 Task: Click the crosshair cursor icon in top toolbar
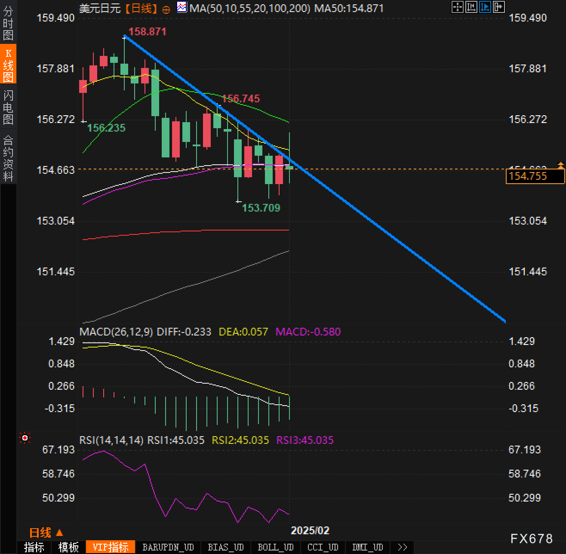coord(458,7)
